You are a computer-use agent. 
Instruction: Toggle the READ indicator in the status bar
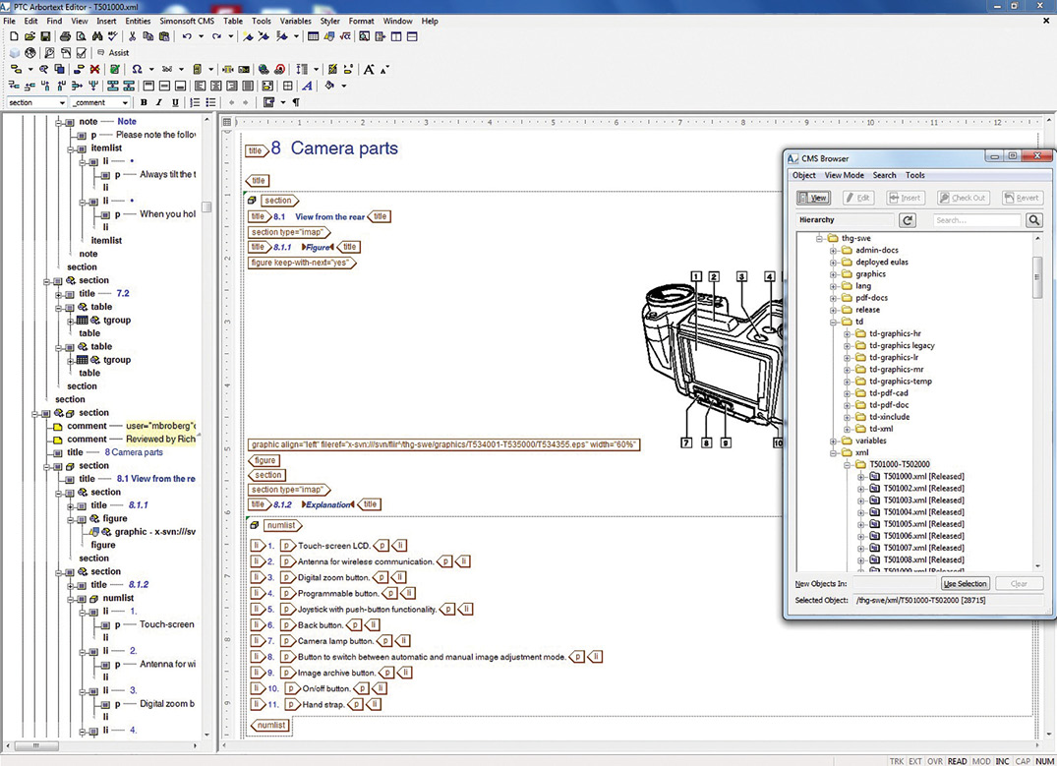tap(957, 761)
